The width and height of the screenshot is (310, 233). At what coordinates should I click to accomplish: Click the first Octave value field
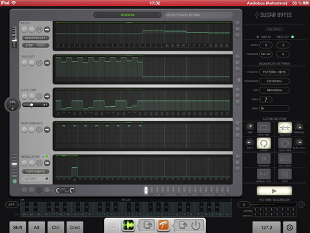pos(265,45)
